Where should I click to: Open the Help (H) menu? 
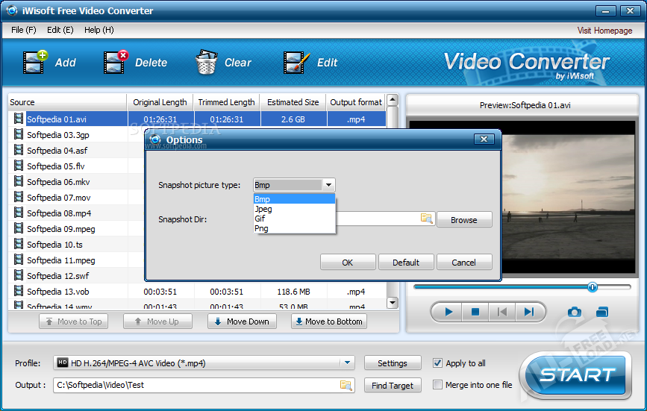point(99,30)
